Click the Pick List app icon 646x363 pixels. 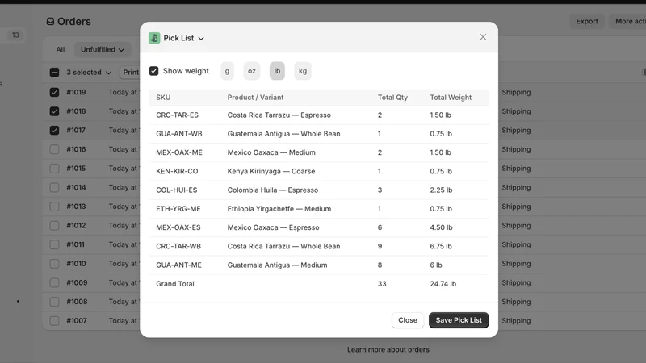[154, 38]
